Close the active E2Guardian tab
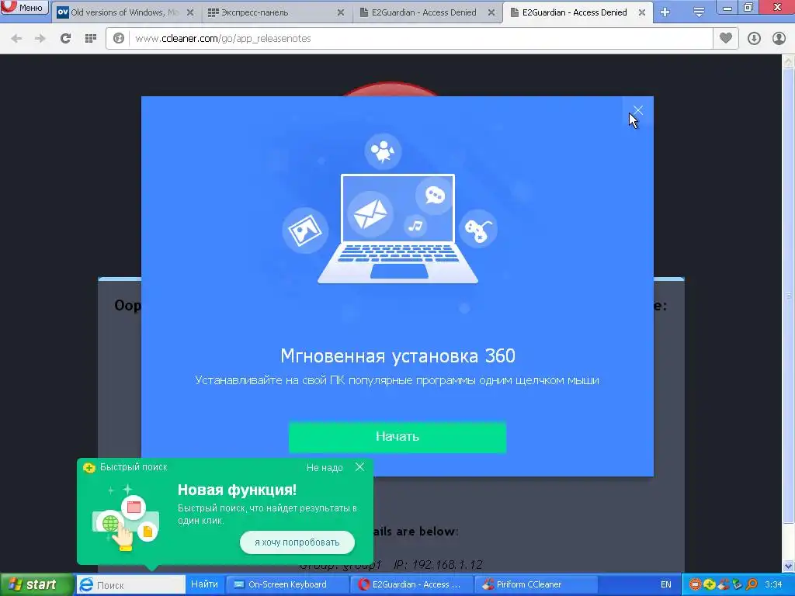The image size is (795, 596). (642, 12)
